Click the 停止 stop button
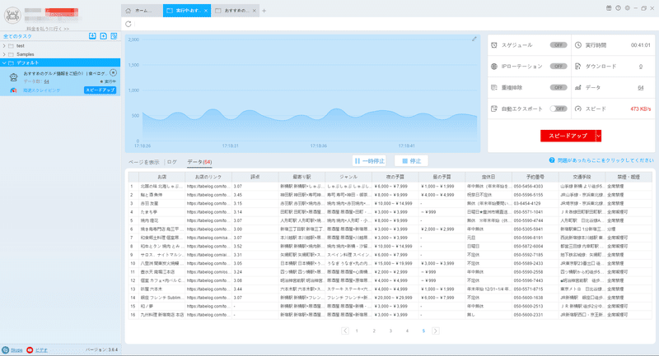 411,161
